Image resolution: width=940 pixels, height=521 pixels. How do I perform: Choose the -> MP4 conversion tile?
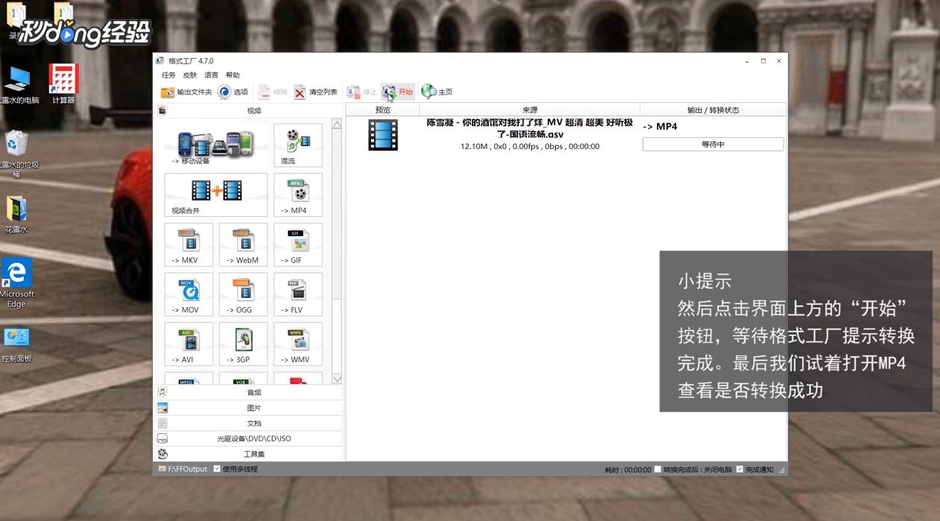298,195
